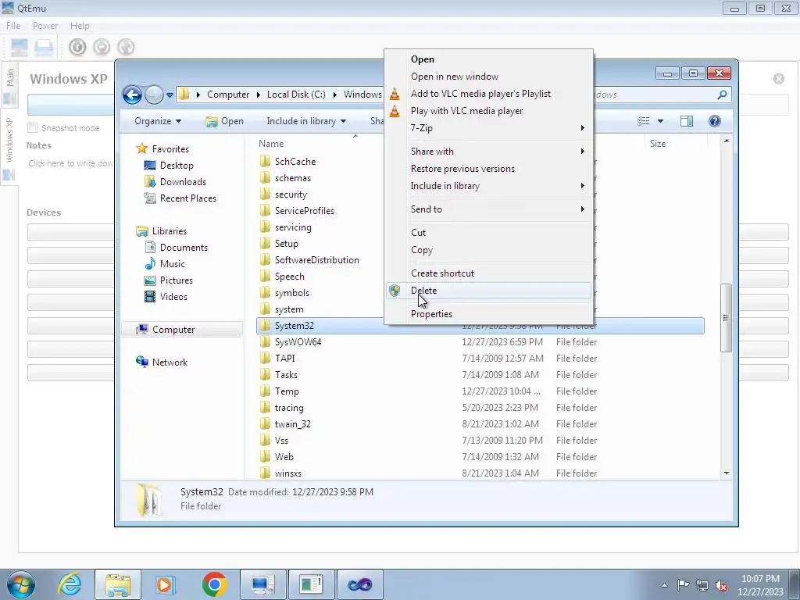Open Videos library
This screenshot has height=600, width=800.
(x=173, y=296)
